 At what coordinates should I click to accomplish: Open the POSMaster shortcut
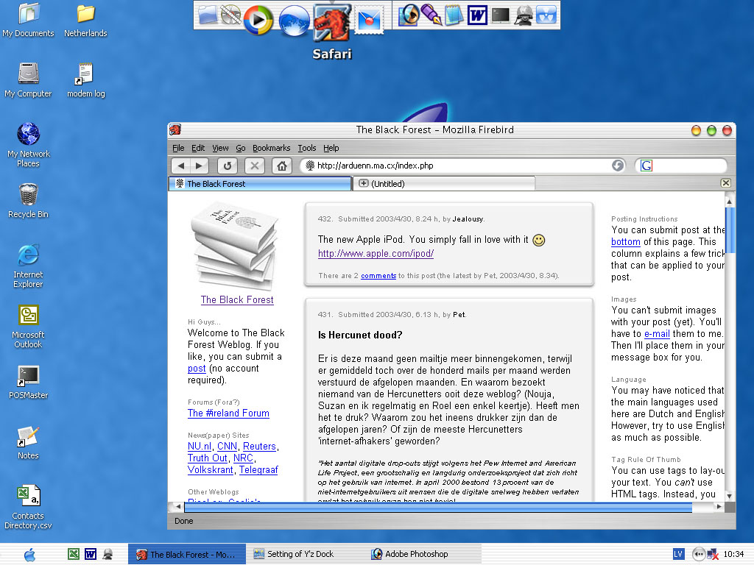coord(29,382)
